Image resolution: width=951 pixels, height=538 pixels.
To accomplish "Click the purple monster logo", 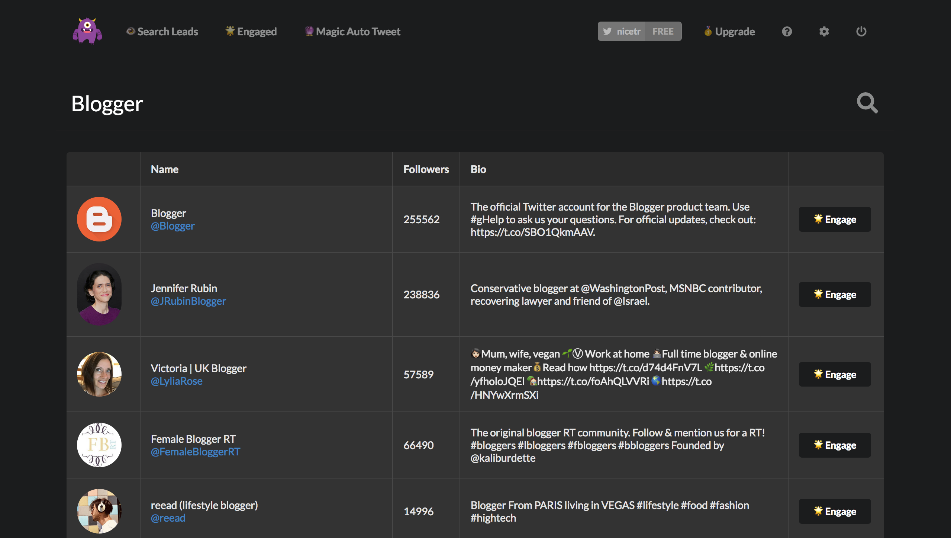I will click(87, 31).
